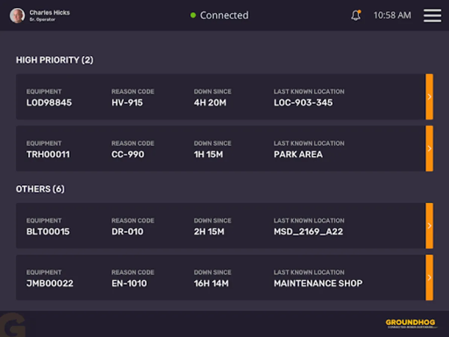Expand details for equipment BLT00015
Screen dimensions: 449x337
pyautogui.click(x=429, y=225)
